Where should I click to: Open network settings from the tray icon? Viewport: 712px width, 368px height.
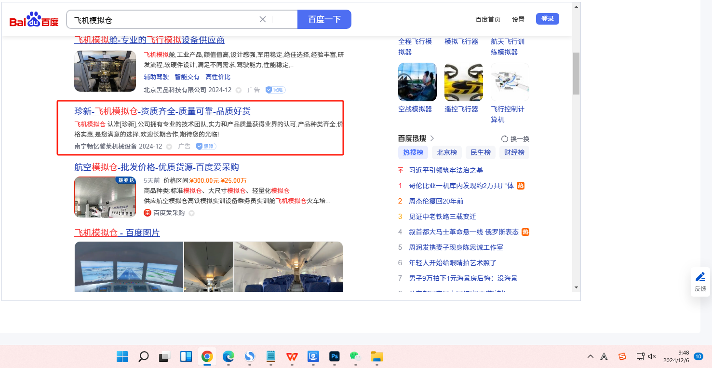point(640,357)
